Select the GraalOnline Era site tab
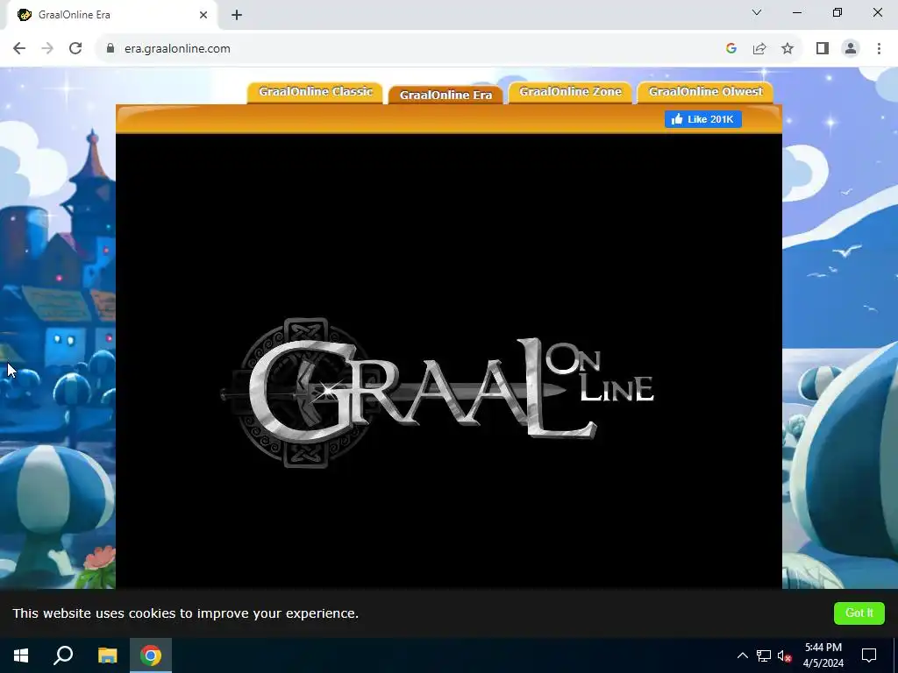This screenshot has width=898, height=673. tap(445, 95)
